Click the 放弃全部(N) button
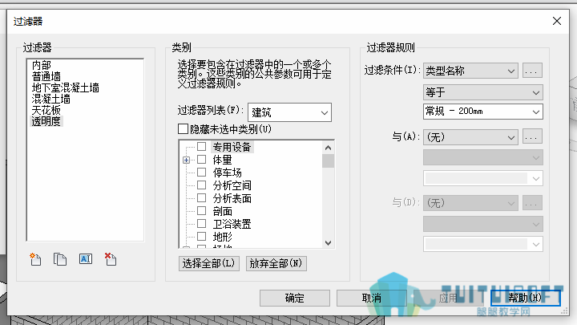The width and height of the screenshot is (577, 325). pyautogui.click(x=276, y=263)
